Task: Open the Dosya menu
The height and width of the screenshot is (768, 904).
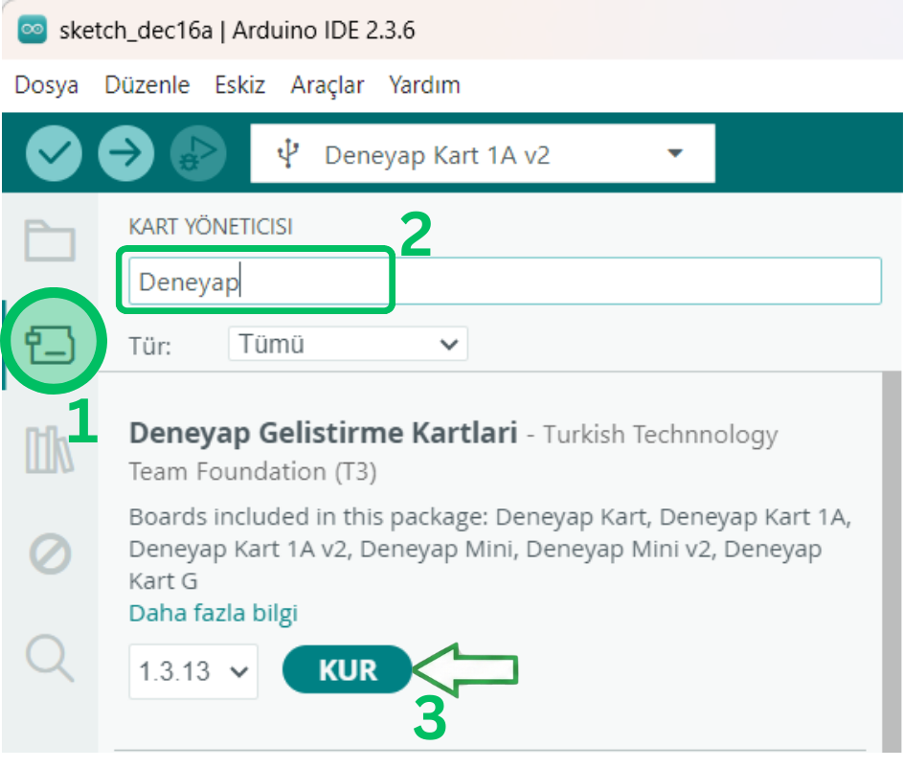Action: (x=46, y=85)
